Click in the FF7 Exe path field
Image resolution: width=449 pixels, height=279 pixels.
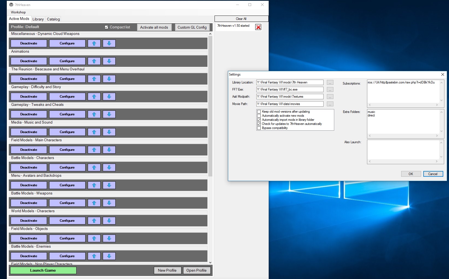point(290,89)
